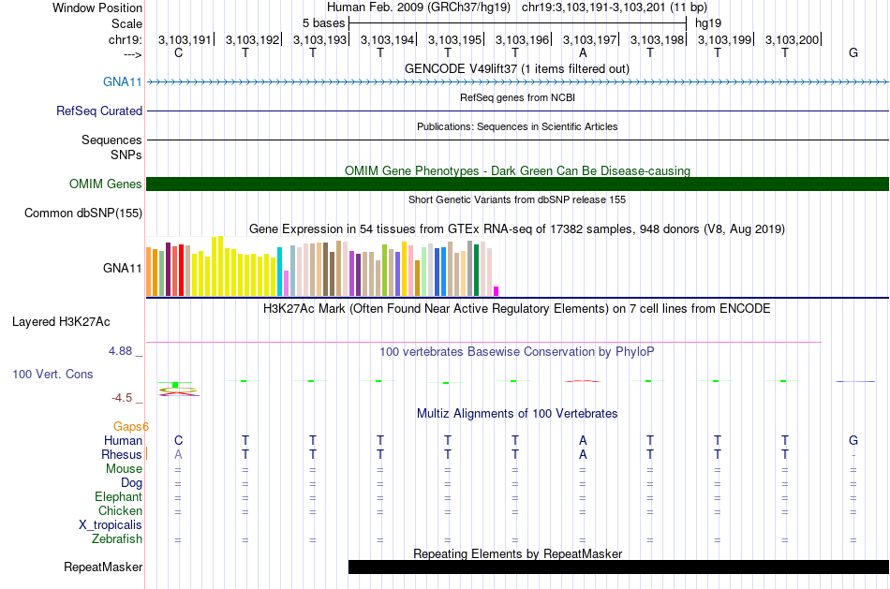
Task: Click the Dog species row label
Action: pyautogui.click(x=131, y=483)
